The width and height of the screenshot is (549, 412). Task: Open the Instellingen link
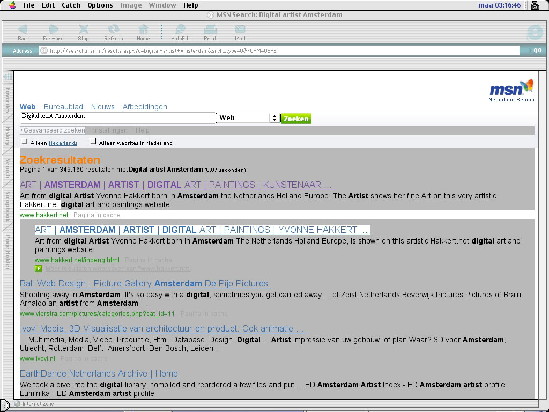[x=110, y=130]
